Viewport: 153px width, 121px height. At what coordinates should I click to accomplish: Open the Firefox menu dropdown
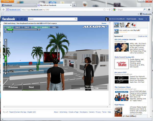7,1
